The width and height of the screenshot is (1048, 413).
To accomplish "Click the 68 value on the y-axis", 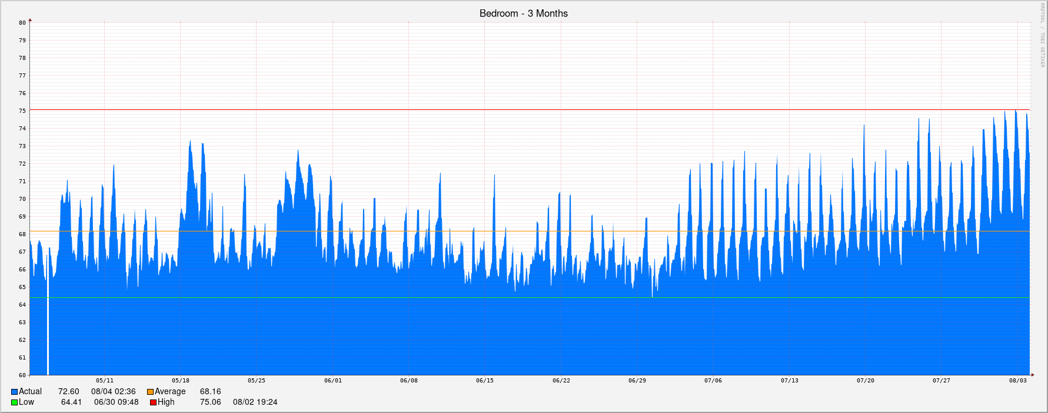I will (x=22, y=234).
